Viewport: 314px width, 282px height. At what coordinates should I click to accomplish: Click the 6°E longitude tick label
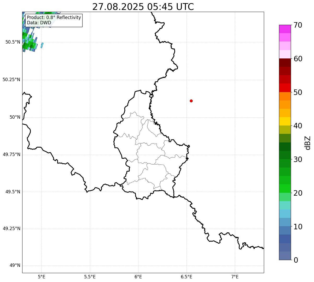(138, 277)
